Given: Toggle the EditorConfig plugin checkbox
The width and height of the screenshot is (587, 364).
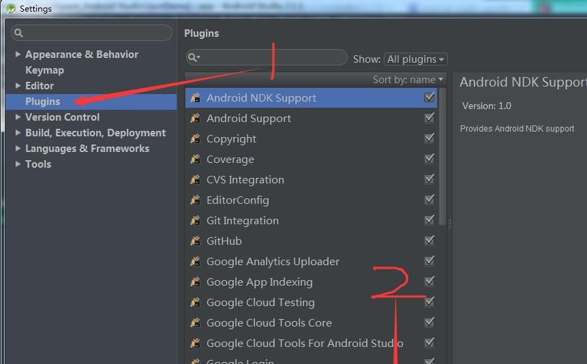Looking at the screenshot, I should pyautogui.click(x=430, y=199).
